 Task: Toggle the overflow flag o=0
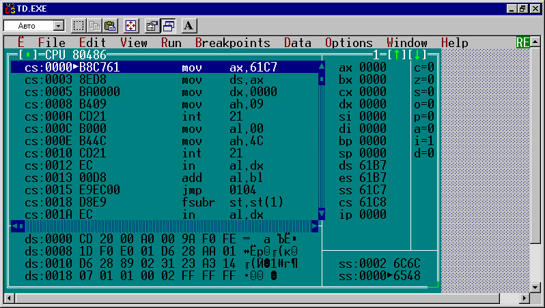pos(424,104)
